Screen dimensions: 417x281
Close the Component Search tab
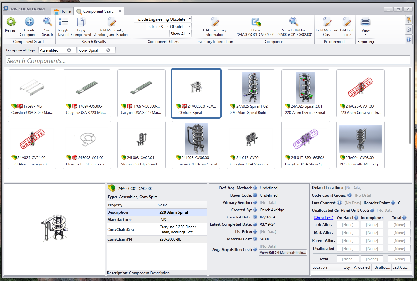[x=120, y=11]
